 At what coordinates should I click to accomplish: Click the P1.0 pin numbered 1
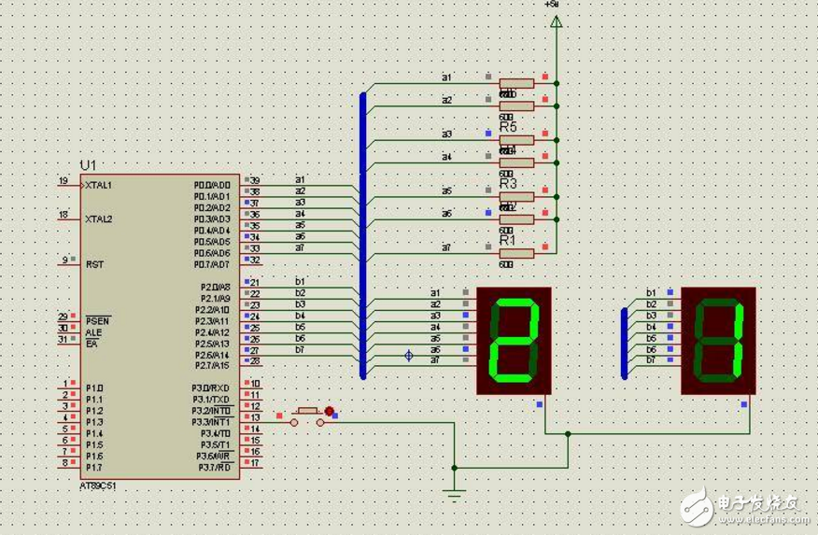pyautogui.click(x=70, y=385)
